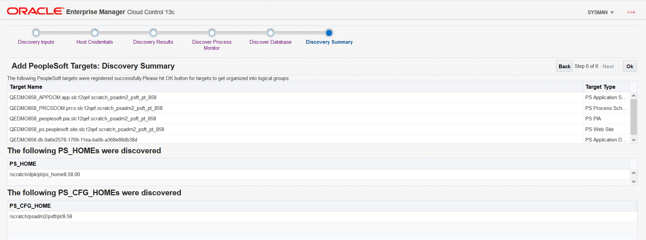This screenshot has width=646, height=240.
Task: Select the /scratch/dpk/pt/ps_home8.58.00 row
Action: [318, 174]
